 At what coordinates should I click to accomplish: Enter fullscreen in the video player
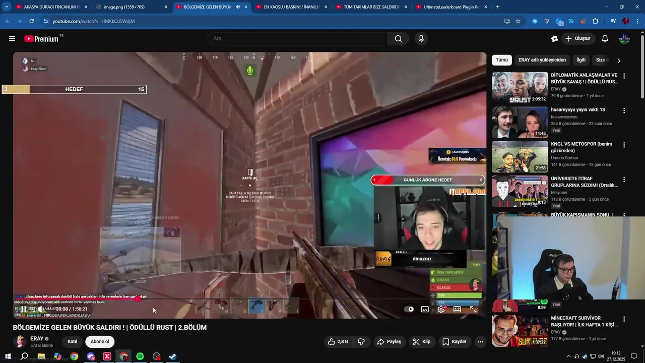473,309
